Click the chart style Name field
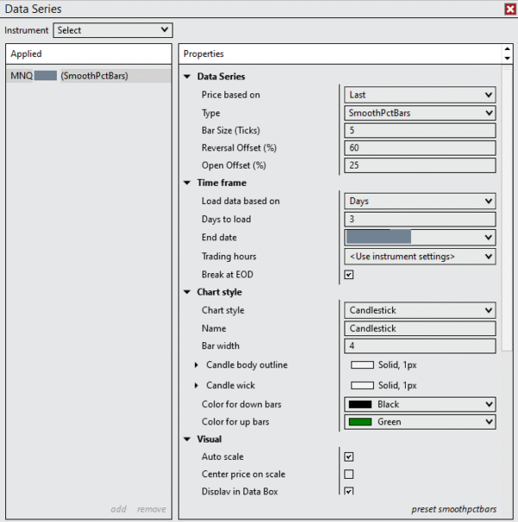Image resolution: width=518 pixels, height=522 pixels. click(x=420, y=328)
